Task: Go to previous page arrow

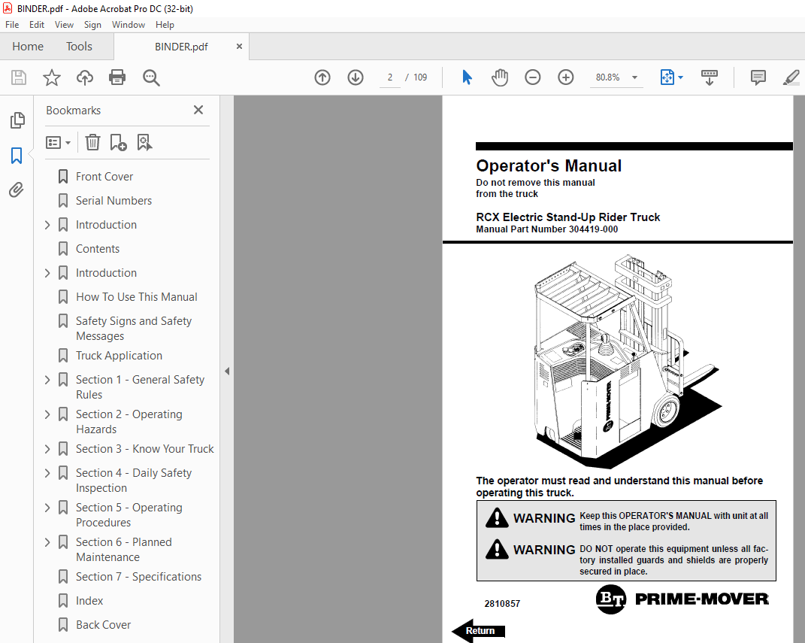Action: [x=322, y=77]
